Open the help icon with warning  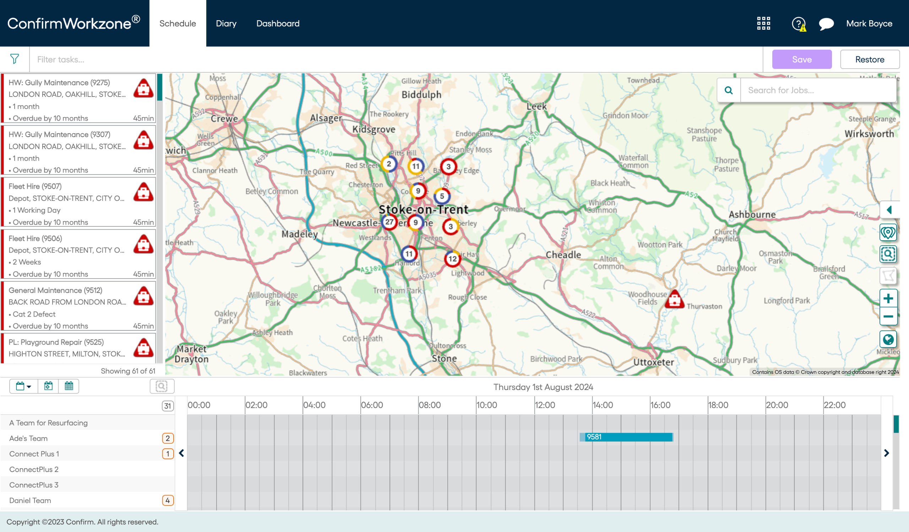(799, 24)
